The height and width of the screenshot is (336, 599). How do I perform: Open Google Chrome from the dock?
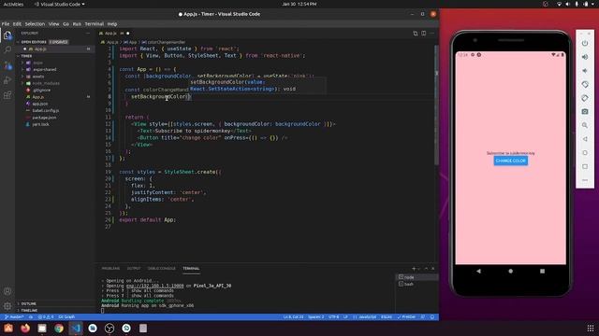coord(59,328)
